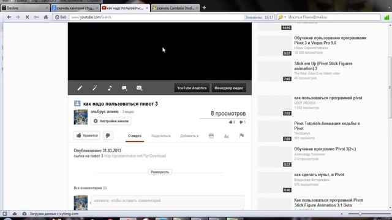
Task: Click the cloud icon in status bar
Action: [15, 214]
